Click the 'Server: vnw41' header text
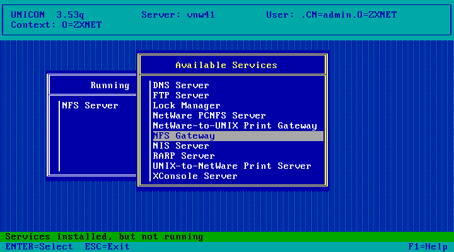The height and width of the screenshot is (252, 454). [x=178, y=14]
